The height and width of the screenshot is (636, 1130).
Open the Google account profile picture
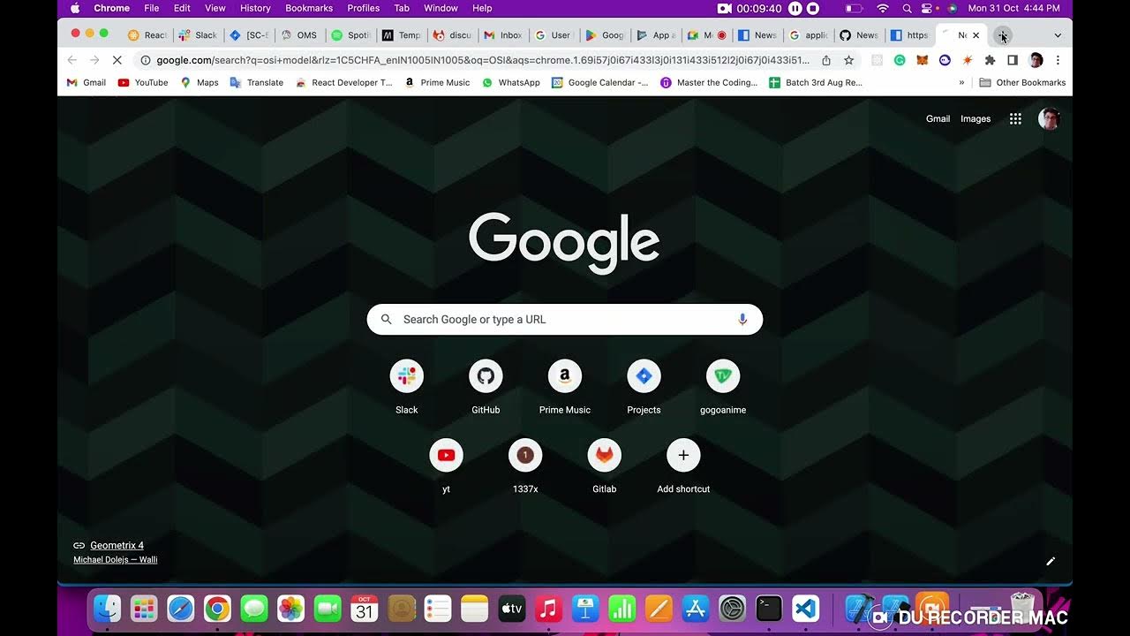point(1049,118)
